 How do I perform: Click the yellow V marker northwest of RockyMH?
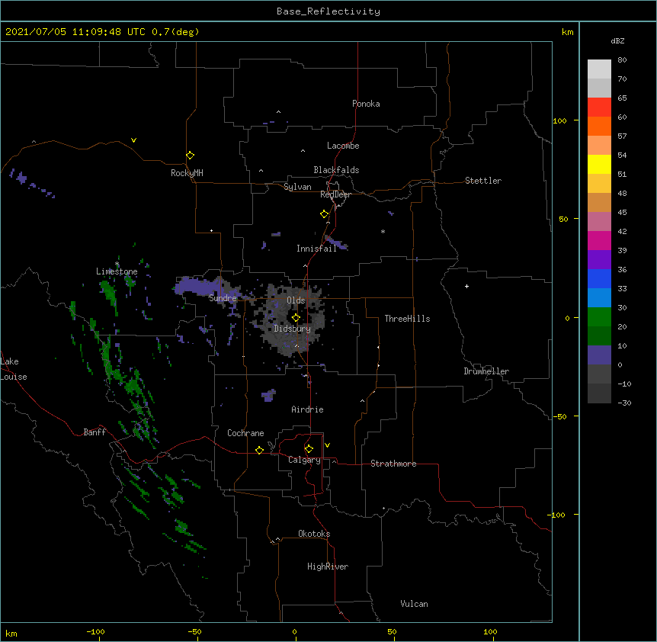coord(133,140)
